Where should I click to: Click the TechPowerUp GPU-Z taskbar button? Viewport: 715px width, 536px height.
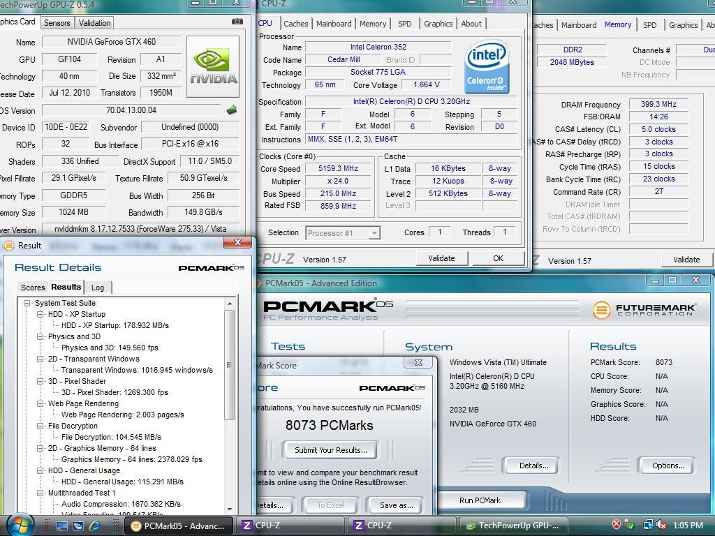515,526
